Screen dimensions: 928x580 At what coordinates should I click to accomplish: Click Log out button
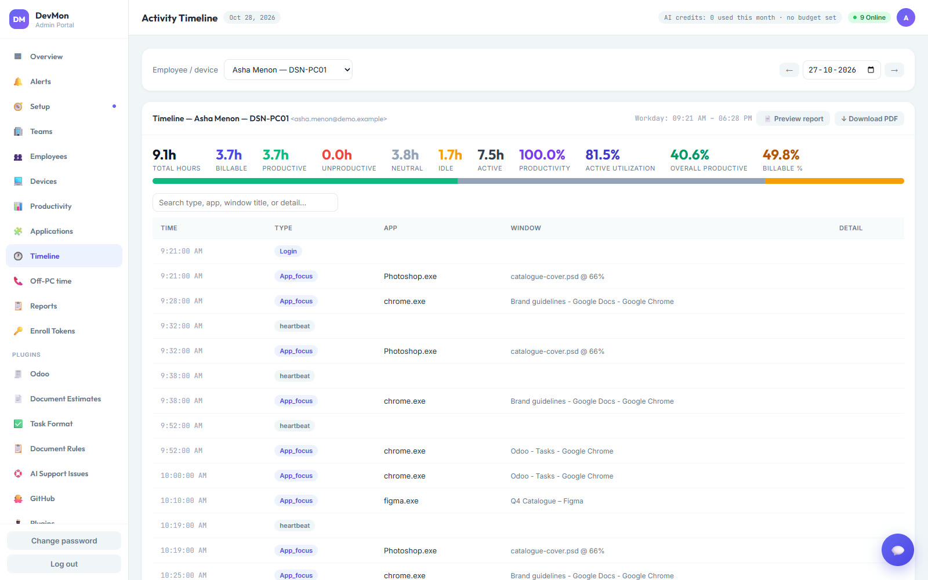point(64,564)
